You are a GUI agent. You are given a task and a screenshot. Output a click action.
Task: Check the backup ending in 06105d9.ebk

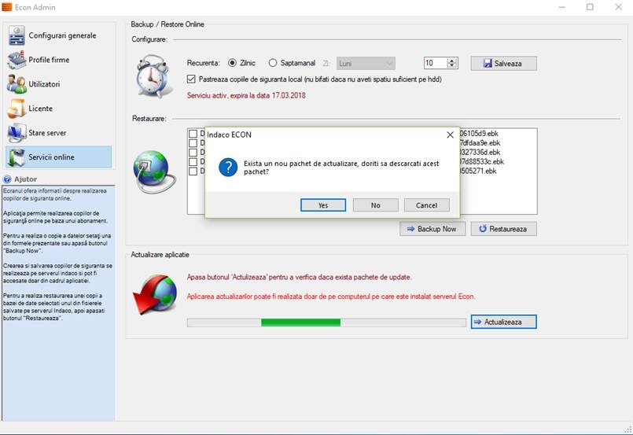tap(193, 133)
